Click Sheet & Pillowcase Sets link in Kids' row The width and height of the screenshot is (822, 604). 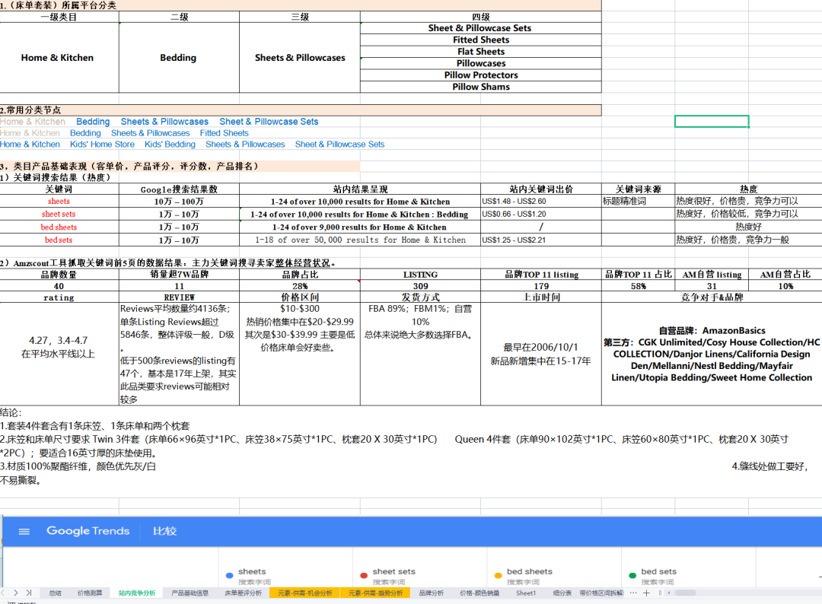[339, 144]
